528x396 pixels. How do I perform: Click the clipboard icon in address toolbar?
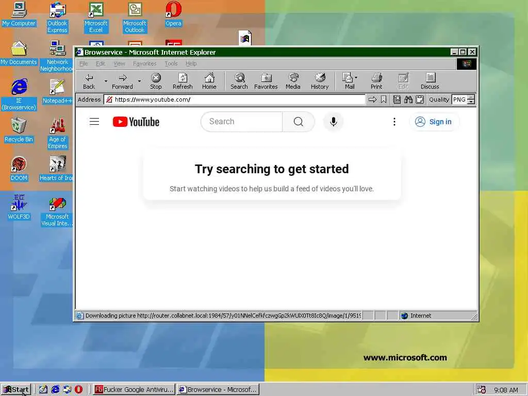point(420,100)
